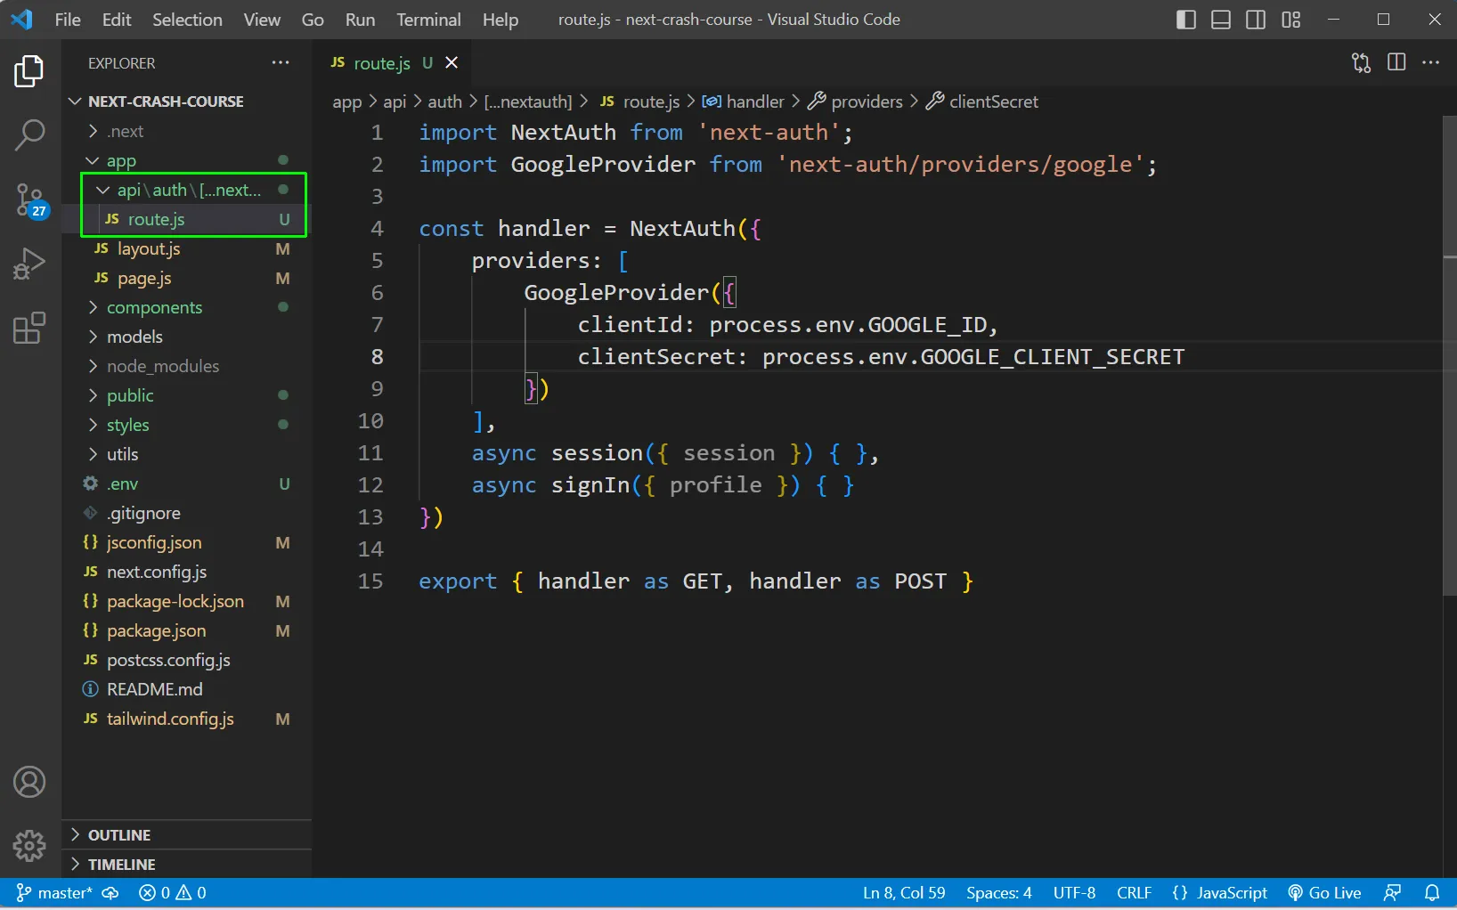Open problems indicator showing 0 errors
The height and width of the screenshot is (910, 1457).
pyautogui.click(x=173, y=893)
